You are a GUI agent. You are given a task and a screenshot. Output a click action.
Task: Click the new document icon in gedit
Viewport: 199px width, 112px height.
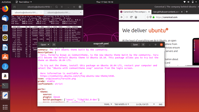[54, 45]
